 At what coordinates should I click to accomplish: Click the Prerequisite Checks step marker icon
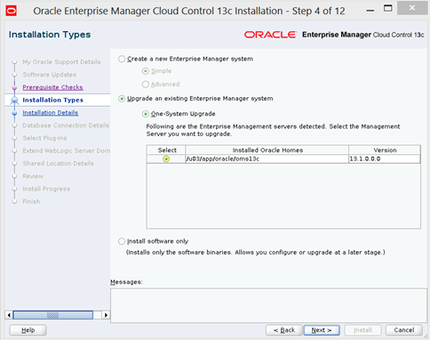pyautogui.click(x=14, y=88)
